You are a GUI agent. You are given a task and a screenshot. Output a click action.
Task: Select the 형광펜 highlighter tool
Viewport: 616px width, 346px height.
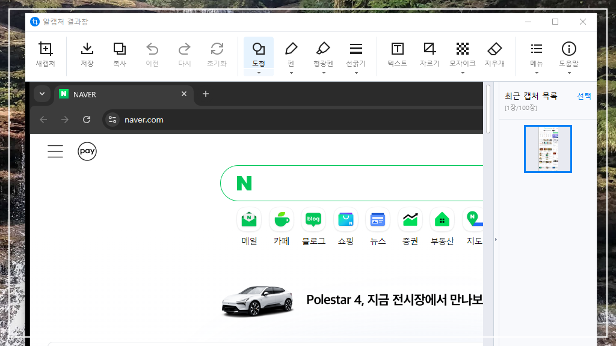click(323, 53)
